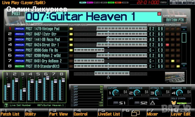This screenshot has height=117, width=195.
Task: Click the F6 window switch icon
Action: click(x=135, y=113)
